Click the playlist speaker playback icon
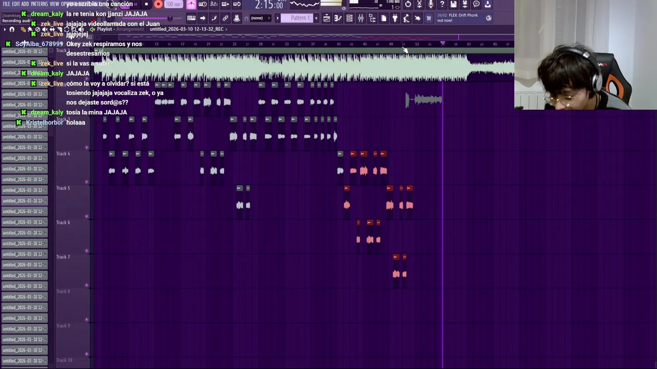The image size is (657, 369). click(x=92, y=29)
